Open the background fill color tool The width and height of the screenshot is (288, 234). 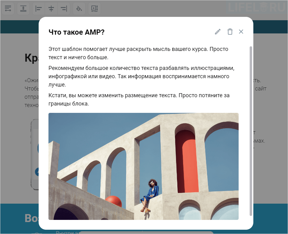coord(79,9)
